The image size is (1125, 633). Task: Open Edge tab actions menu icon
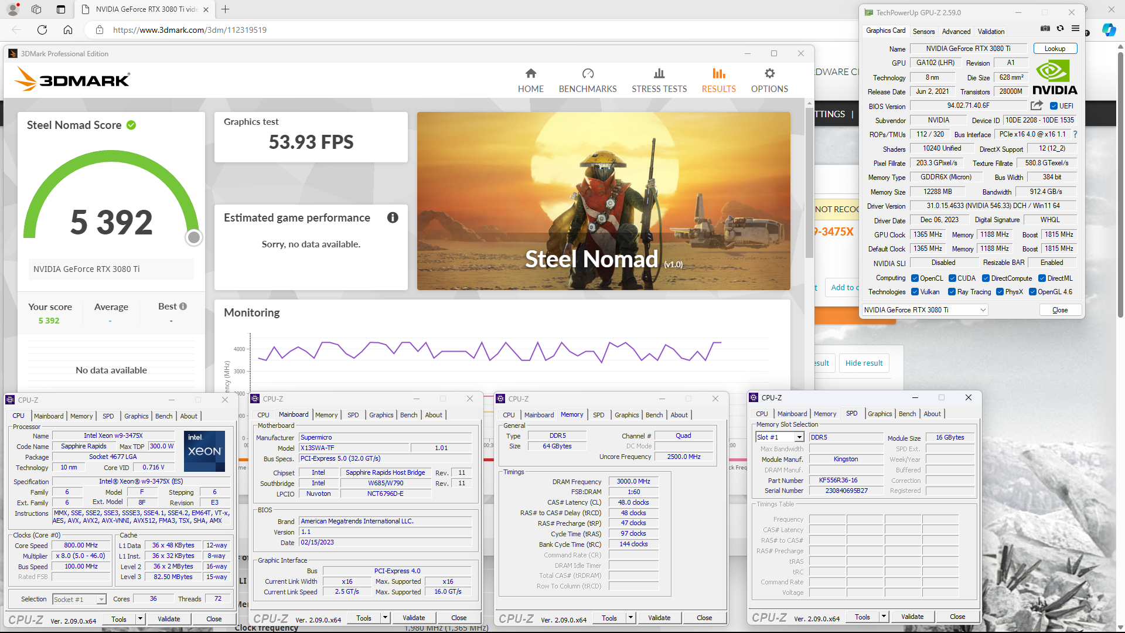click(61, 9)
